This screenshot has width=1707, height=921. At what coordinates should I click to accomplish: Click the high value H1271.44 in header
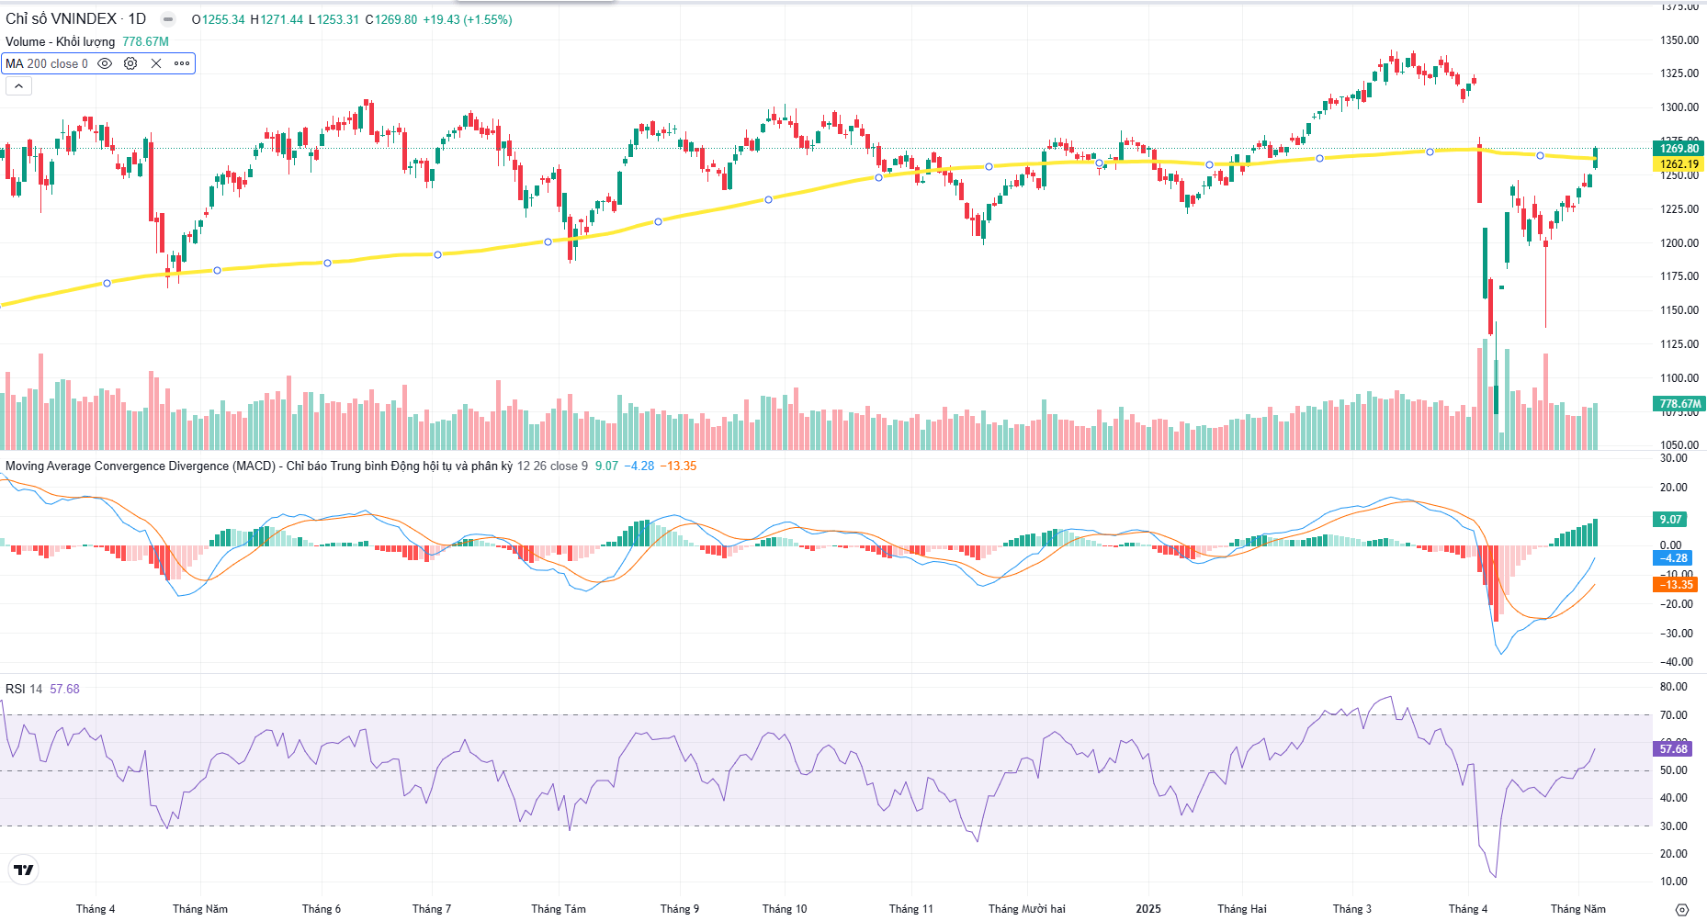tap(277, 19)
